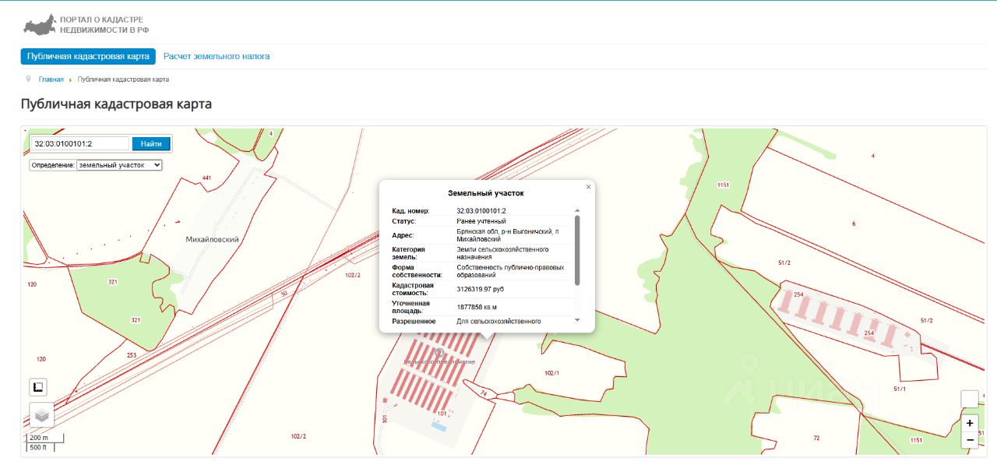The width and height of the screenshot is (997, 465).
Task: Click parcel label 51/1 on map
Action: pos(900,389)
